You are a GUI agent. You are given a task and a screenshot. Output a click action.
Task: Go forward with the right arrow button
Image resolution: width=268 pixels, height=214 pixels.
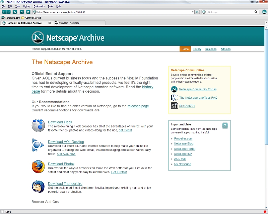tap(9, 12)
